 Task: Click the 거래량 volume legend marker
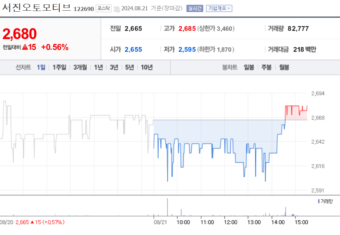(x=319, y=201)
